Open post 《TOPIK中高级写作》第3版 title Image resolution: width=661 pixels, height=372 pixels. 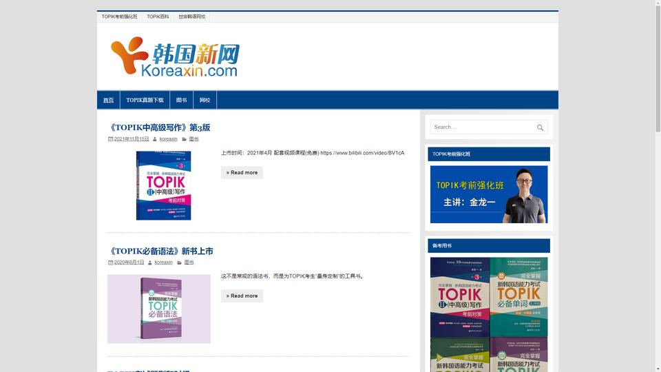tap(159, 127)
